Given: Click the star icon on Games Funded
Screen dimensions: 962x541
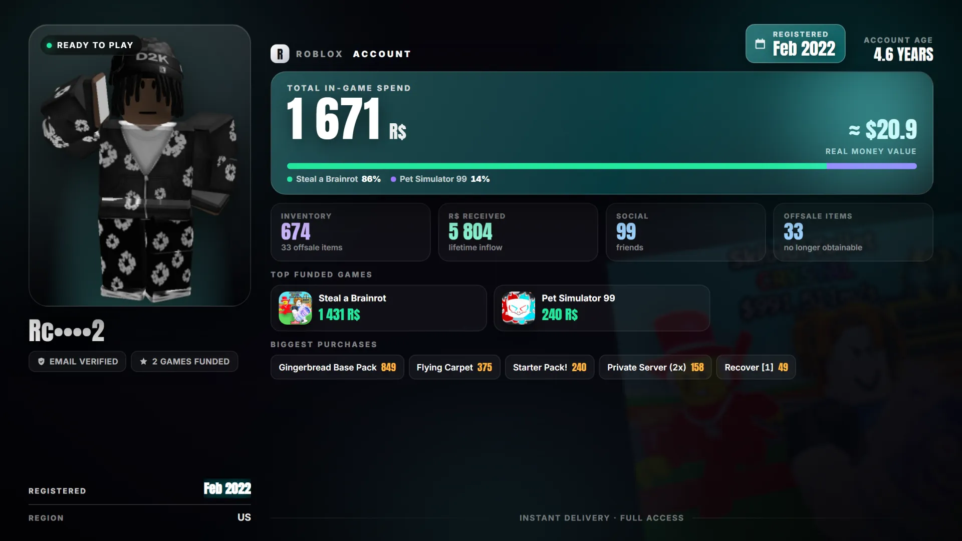Looking at the screenshot, I should (x=143, y=362).
